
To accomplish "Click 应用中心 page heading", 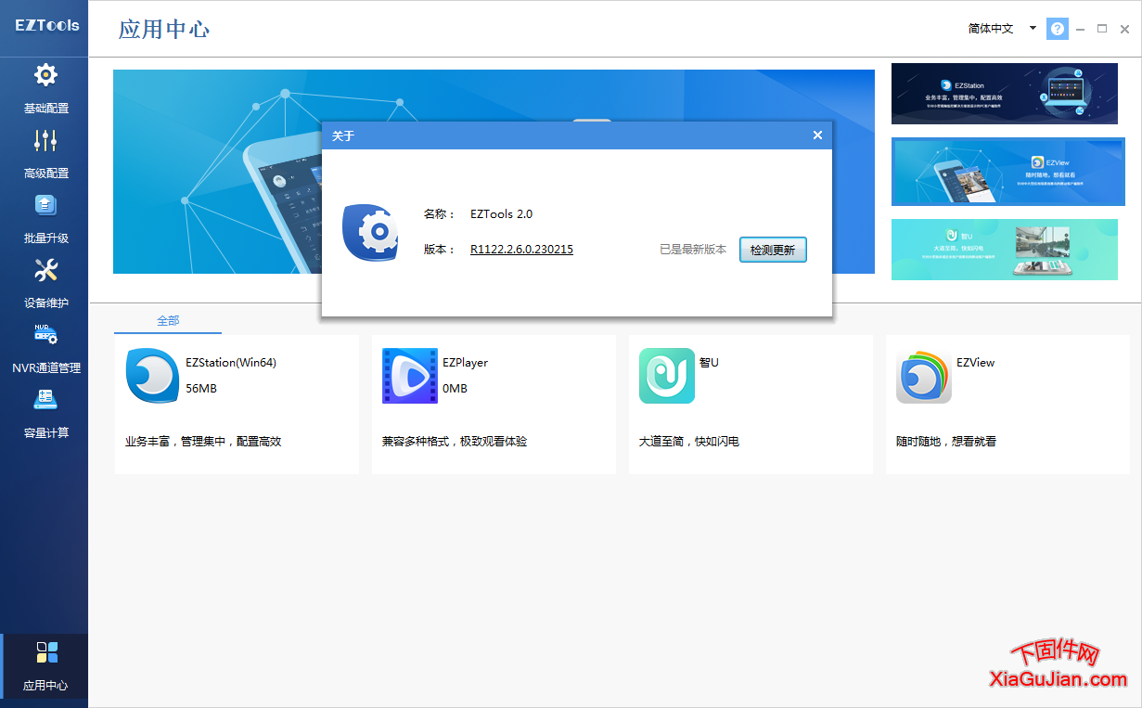I will point(164,29).
